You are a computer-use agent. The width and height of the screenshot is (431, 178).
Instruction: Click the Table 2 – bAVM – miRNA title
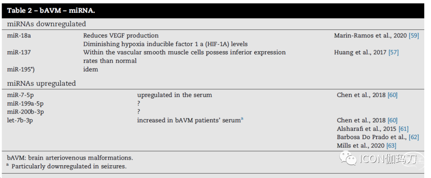tap(51, 11)
